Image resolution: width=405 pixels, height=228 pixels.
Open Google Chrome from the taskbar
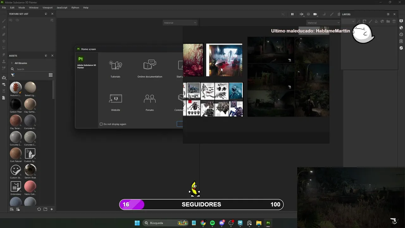pos(203,223)
